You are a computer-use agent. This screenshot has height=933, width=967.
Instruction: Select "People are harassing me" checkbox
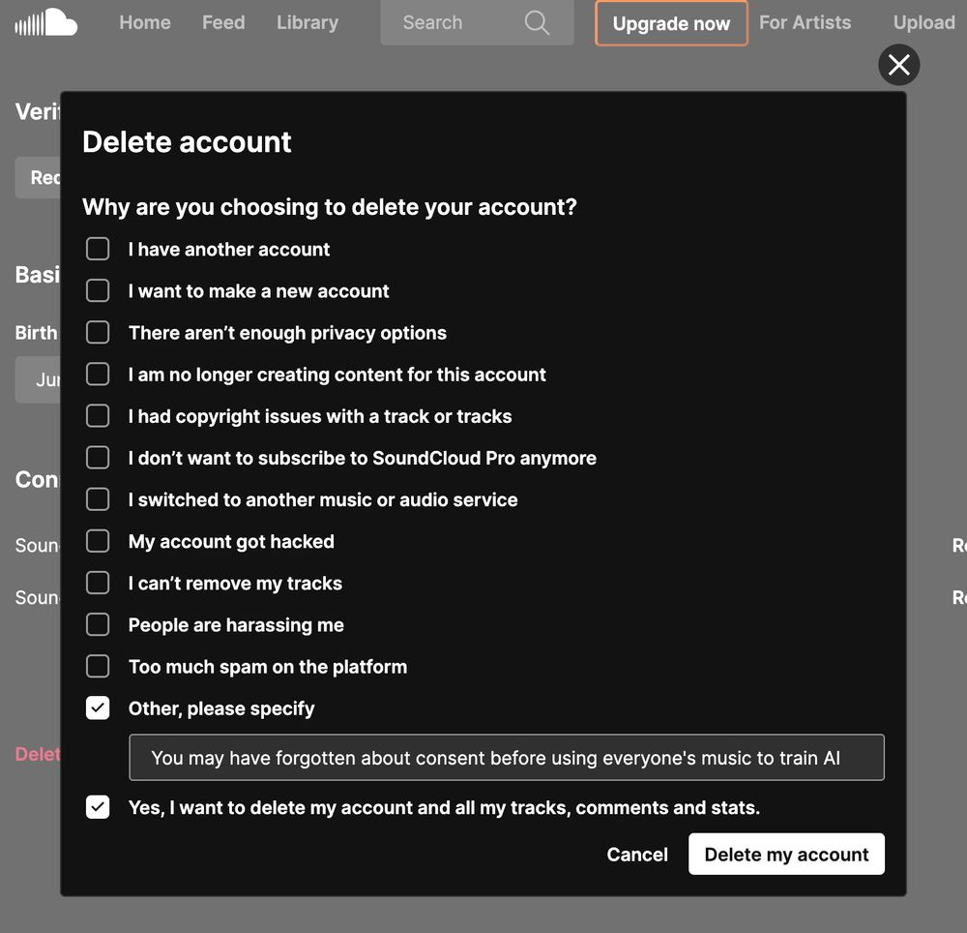coord(98,624)
